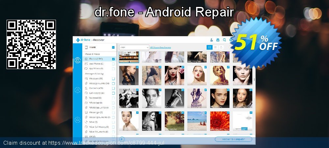Open the Filter dropdown
Image resolution: width=329 pixels, height=148 pixels.
(x=134, y=48)
